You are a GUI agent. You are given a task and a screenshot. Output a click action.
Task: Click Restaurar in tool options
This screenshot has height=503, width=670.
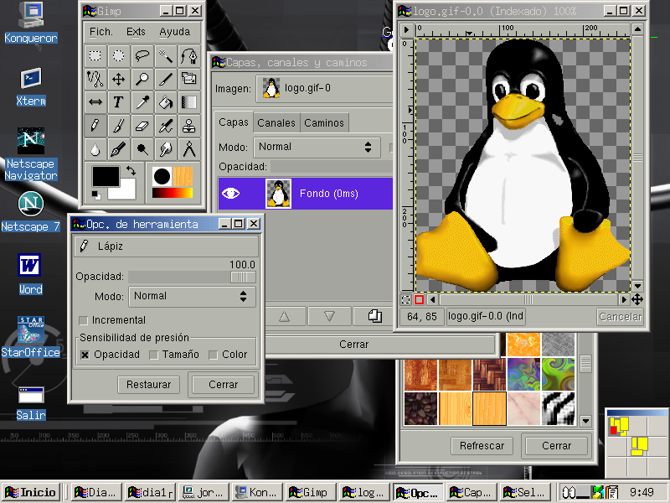click(x=149, y=385)
